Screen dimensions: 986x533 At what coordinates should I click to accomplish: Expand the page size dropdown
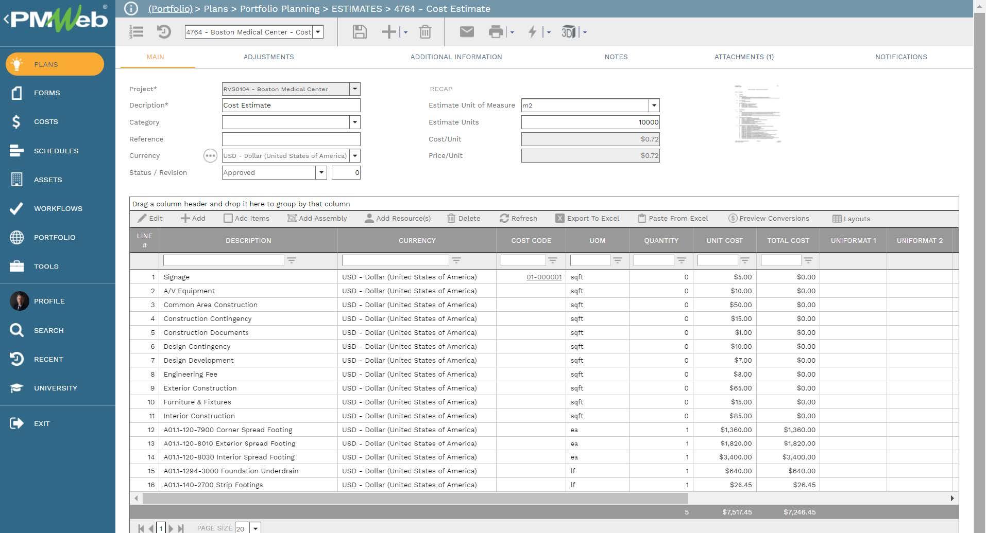255,528
